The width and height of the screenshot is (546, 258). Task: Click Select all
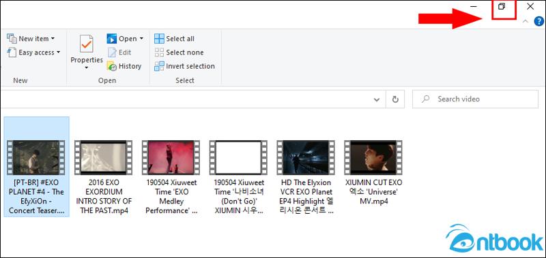point(175,39)
